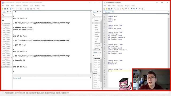
Task: Toggle the filter funnel in the Variables panel
Action: pyautogui.click(x=97, y=12)
